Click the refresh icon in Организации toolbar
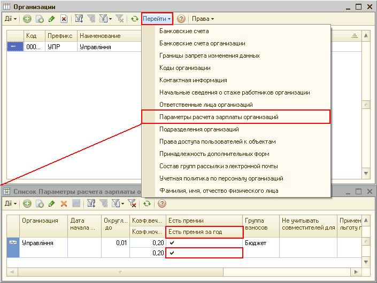This screenshot has width=377, height=283. (x=135, y=19)
